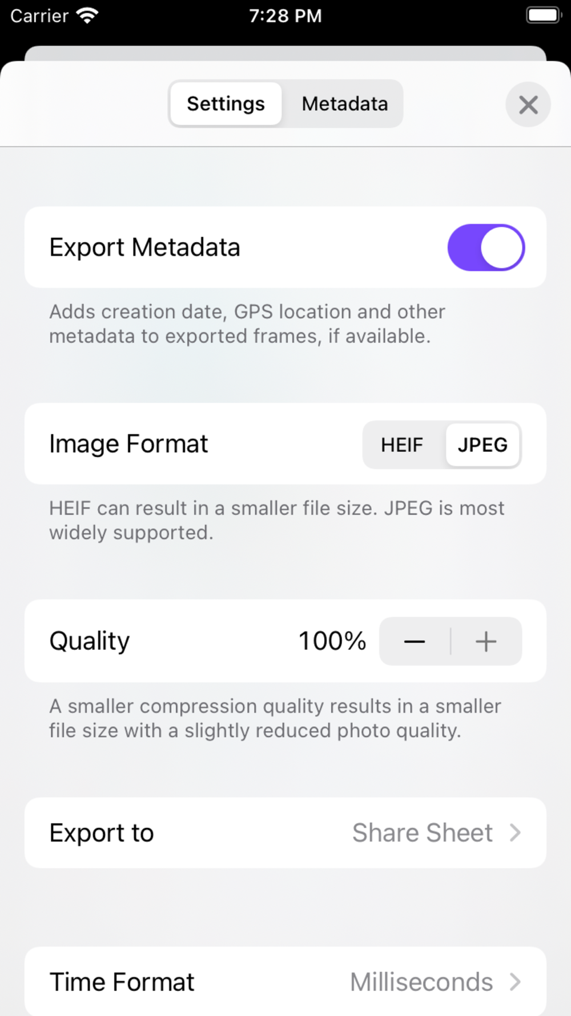Tap the Image Format label
571x1016 pixels.
(128, 444)
